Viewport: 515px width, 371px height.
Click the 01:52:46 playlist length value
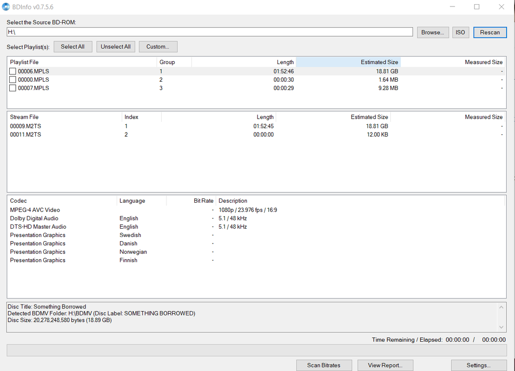point(284,71)
